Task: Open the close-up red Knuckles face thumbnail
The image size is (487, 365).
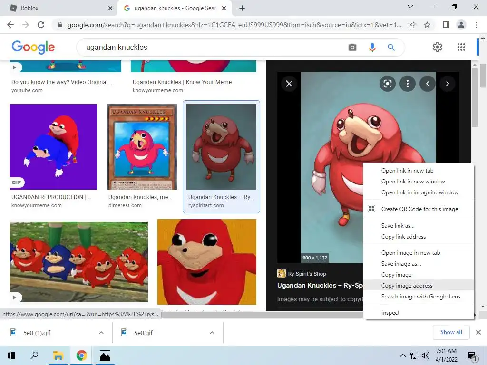Action: tap(207, 262)
